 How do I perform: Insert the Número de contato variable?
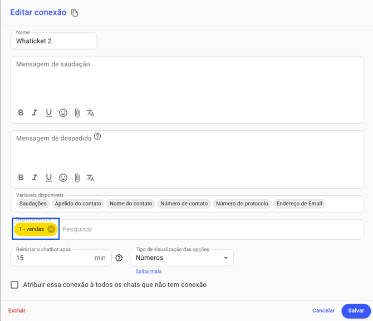point(184,204)
